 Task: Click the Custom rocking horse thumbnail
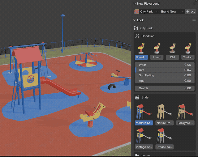click(188, 48)
